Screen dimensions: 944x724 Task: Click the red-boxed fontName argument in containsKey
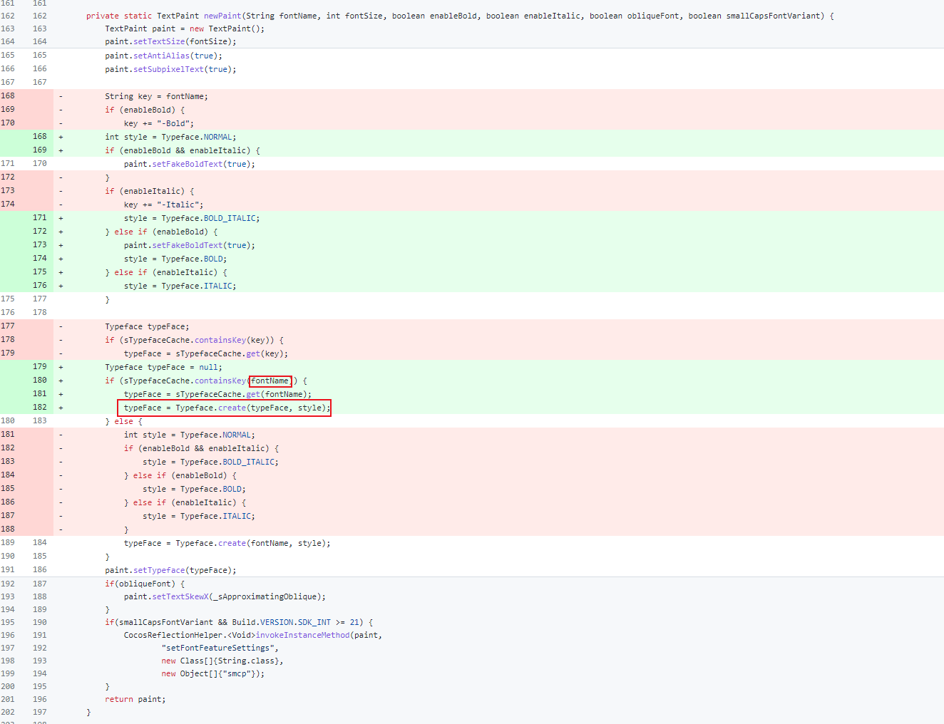pyautogui.click(x=270, y=381)
